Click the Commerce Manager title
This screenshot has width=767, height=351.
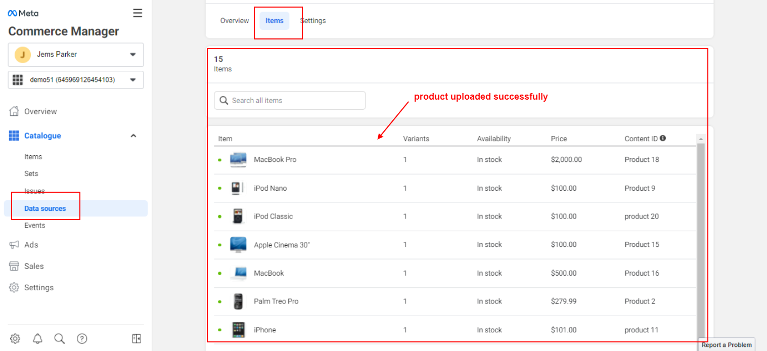pyautogui.click(x=64, y=31)
